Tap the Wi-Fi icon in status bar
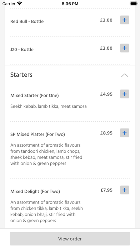 pyautogui.click(x=20, y=4)
